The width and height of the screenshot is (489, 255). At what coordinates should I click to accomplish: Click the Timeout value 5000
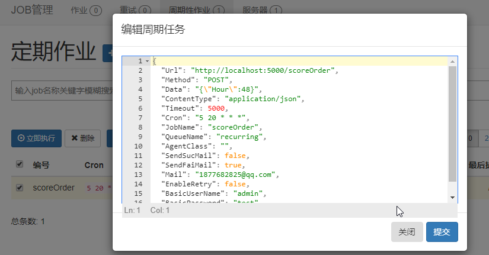216,108
